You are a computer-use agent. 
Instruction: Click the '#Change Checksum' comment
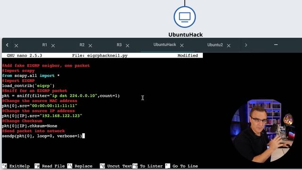coord(22,121)
